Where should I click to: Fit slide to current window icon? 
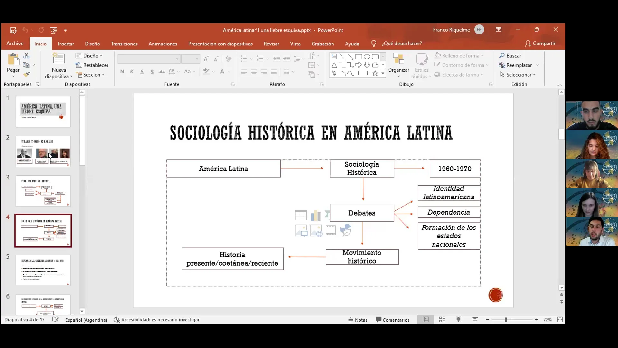point(560,320)
